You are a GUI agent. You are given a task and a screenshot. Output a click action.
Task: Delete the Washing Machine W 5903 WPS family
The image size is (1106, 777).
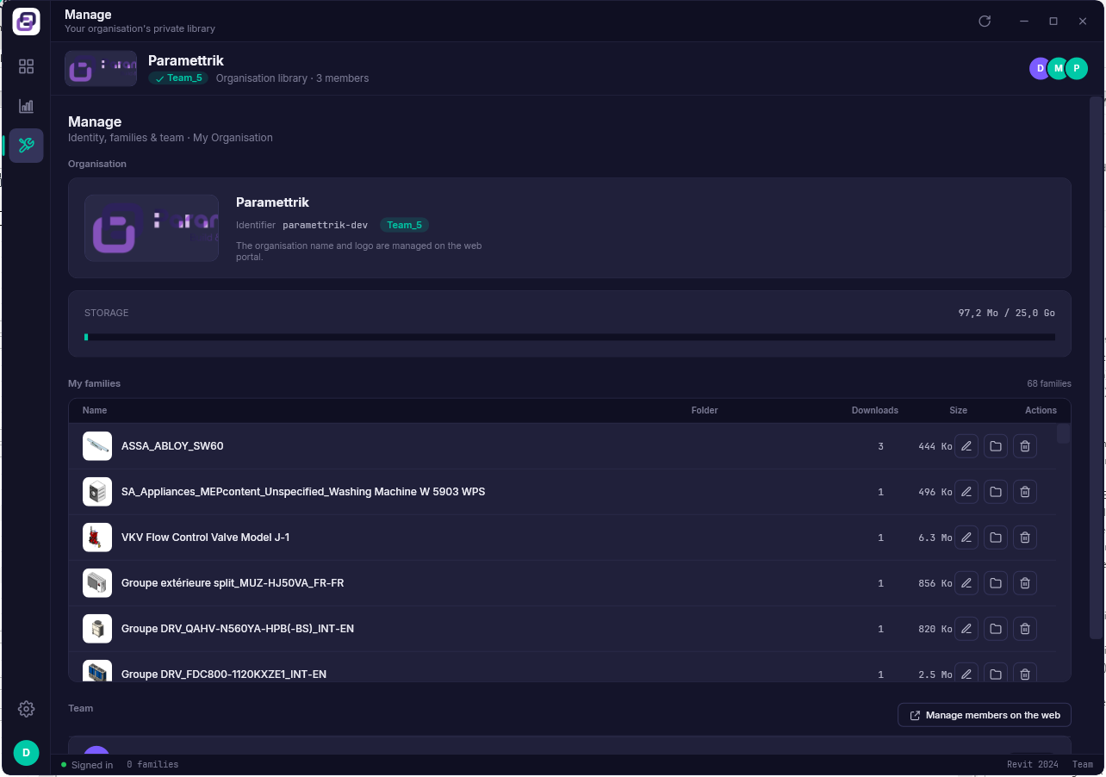[1025, 492]
